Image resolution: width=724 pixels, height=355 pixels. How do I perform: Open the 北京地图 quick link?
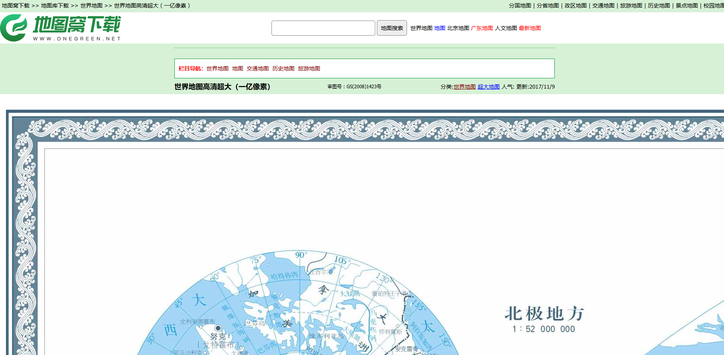pyautogui.click(x=458, y=28)
